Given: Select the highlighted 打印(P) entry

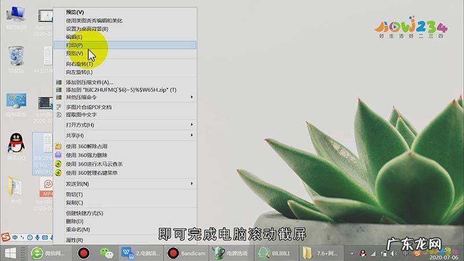Looking at the screenshot, I should coord(125,45).
